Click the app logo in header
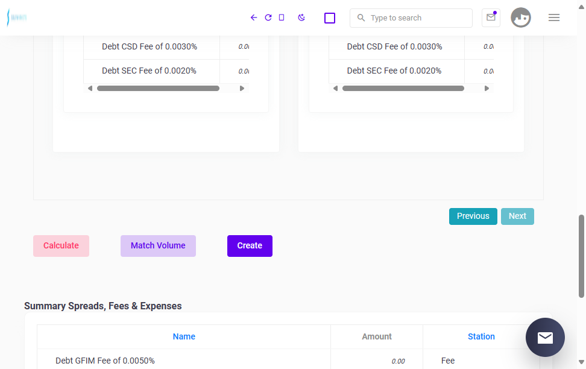The width and height of the screenshot is (586, 369). point(17,17)
